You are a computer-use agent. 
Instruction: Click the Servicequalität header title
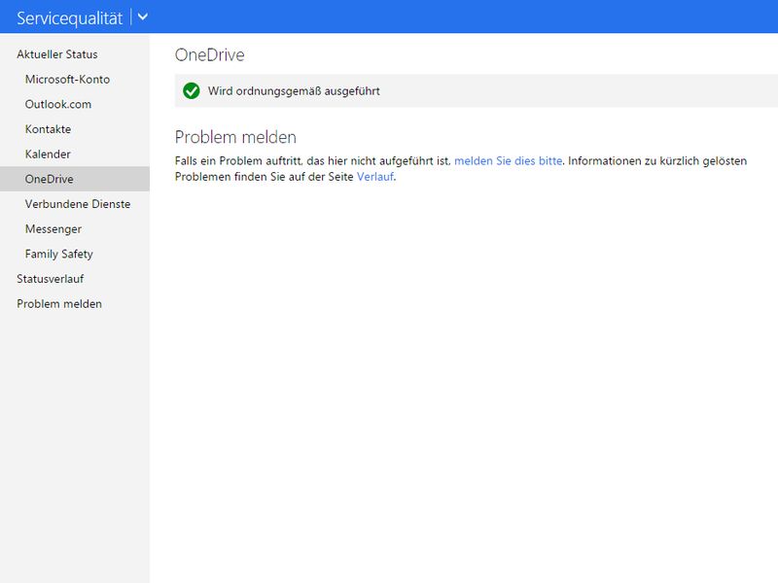click(69, 17)
